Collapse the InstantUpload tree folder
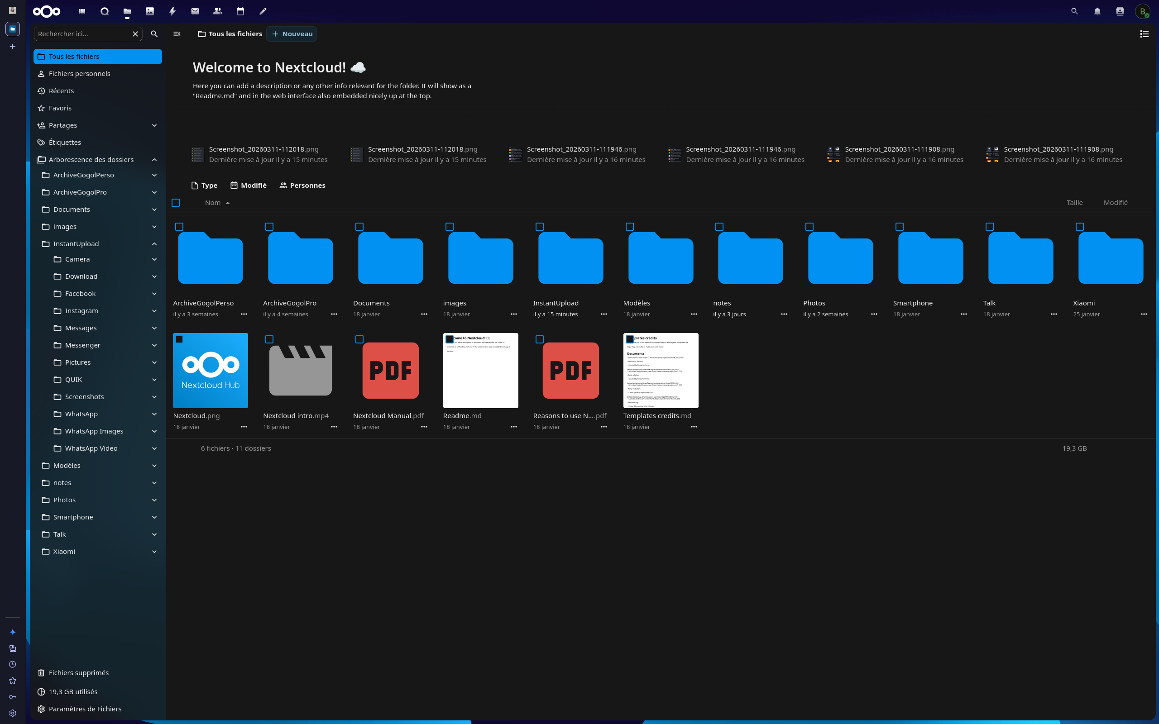The width and height of the screenshot is (1159, 724). [x=154, y=244]
